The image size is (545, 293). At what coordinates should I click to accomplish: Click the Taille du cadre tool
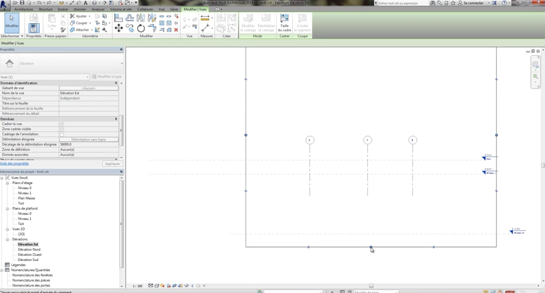tap(284, 22)
